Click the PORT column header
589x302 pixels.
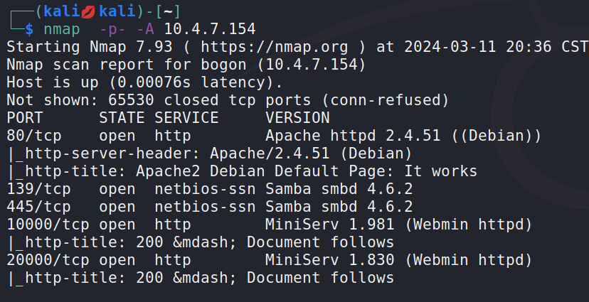click(25, 118)
